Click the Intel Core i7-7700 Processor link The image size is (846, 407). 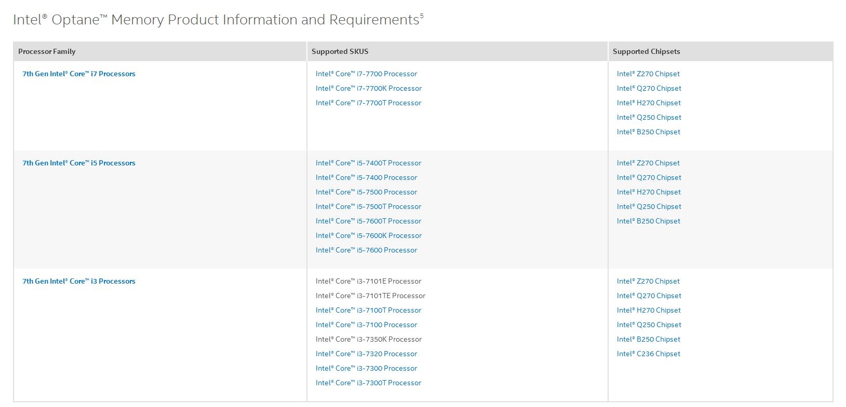pos(366,74)
